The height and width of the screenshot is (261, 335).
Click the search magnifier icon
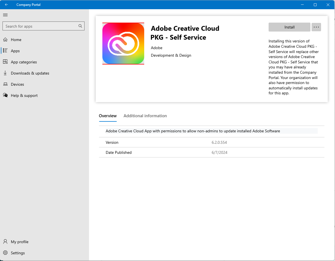[80, 26]
